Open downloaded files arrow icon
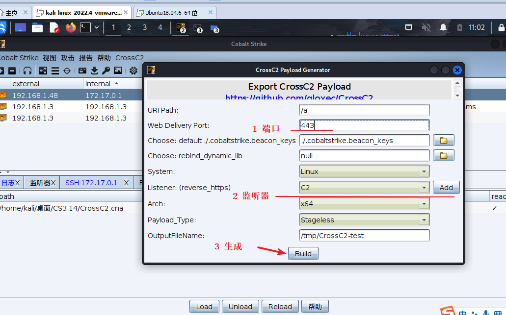 94,71
